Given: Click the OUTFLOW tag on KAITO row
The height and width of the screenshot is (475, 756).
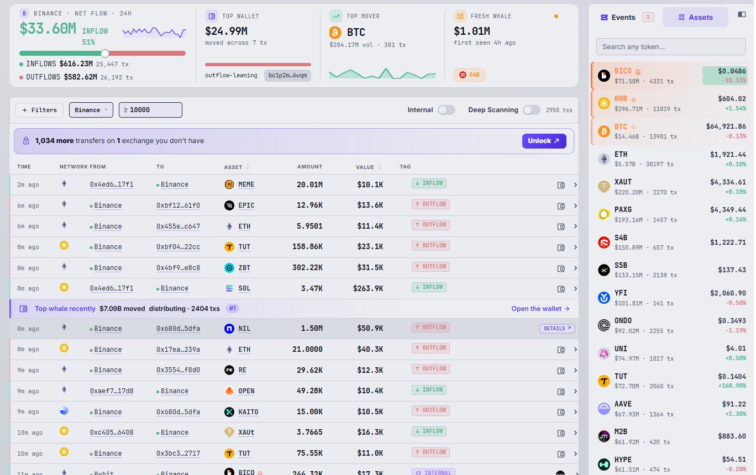Looking at the screenshot, I should [431, 410].
